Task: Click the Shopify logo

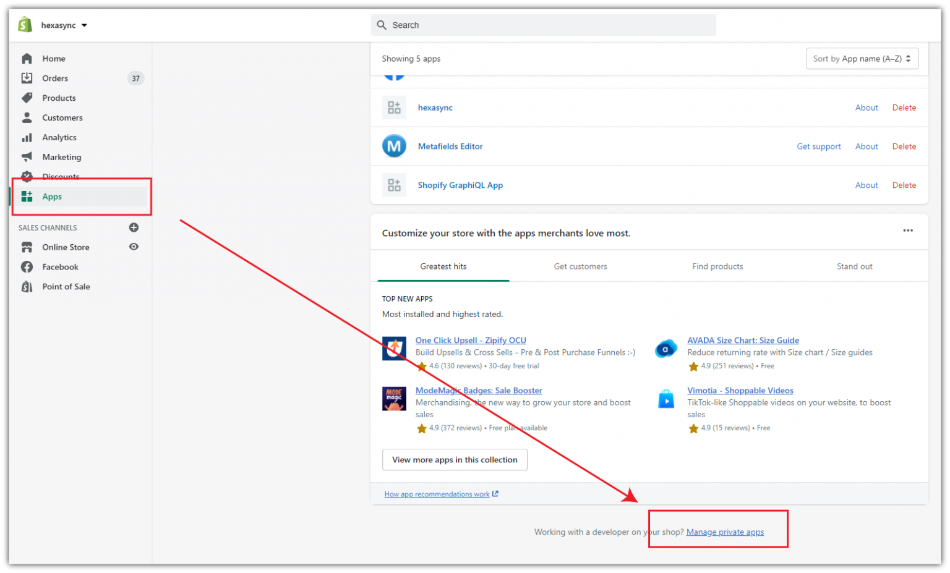Action: pyautogui.click(x=25, y=24)
